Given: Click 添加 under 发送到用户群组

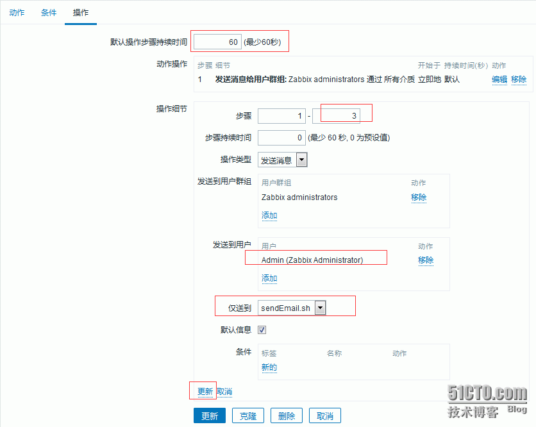Looking at the screenshot, I should point(269,215).
